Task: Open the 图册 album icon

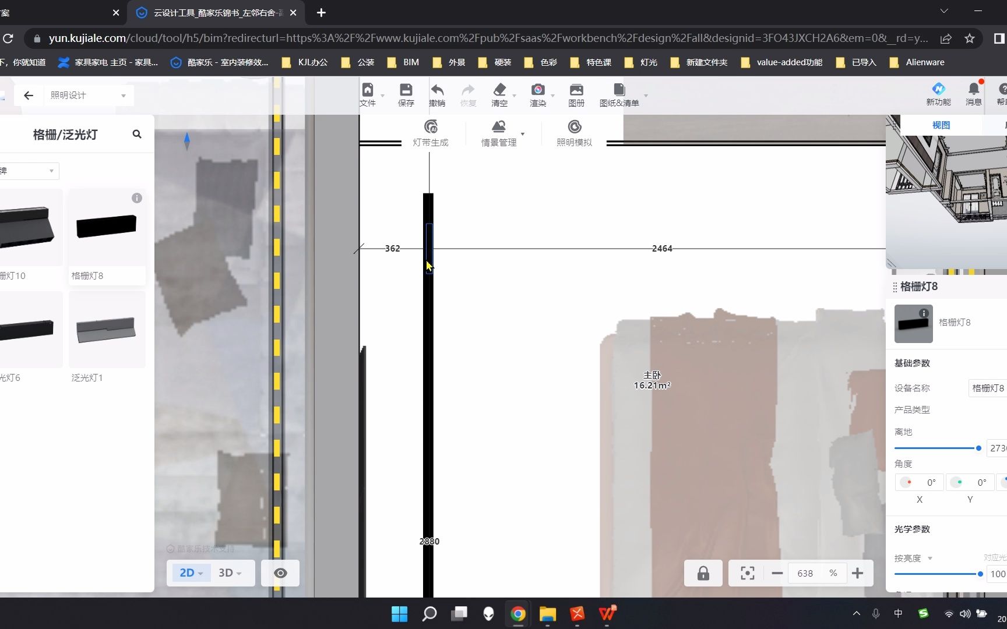Action: pos(576,90)
